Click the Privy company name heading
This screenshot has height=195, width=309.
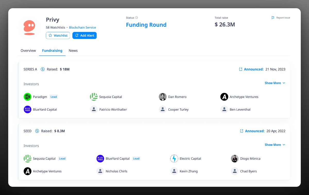click(53, 20)
